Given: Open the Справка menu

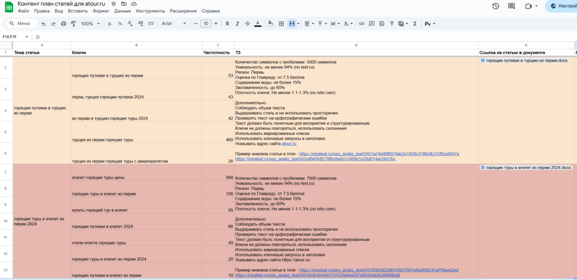Looking at the screenshot, I should click(211, 11).
